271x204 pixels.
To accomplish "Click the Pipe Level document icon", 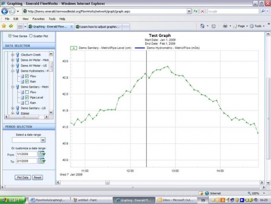I will (x=22, y=98).
